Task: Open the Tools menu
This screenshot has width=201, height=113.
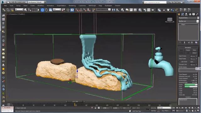Action: (x=12, y=6)
